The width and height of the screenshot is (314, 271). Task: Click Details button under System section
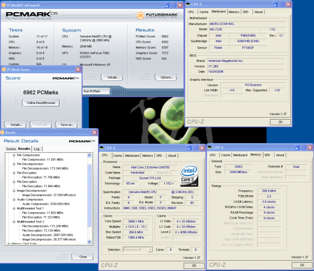(113, 77)
